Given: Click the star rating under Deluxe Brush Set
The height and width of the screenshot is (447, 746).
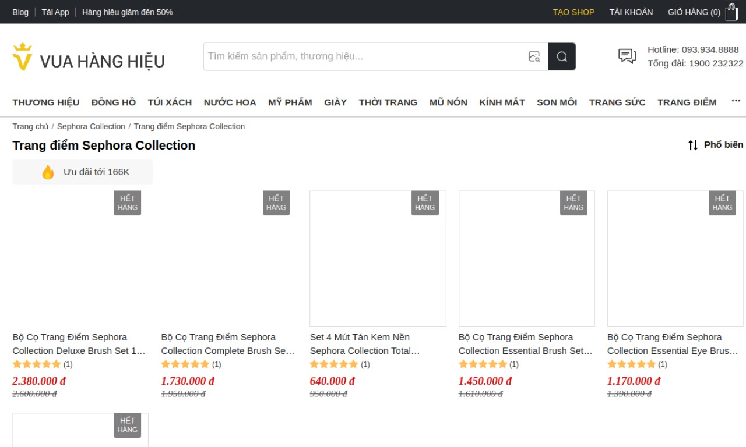Looking at the screenshot, I should click(x=37, y=364).
